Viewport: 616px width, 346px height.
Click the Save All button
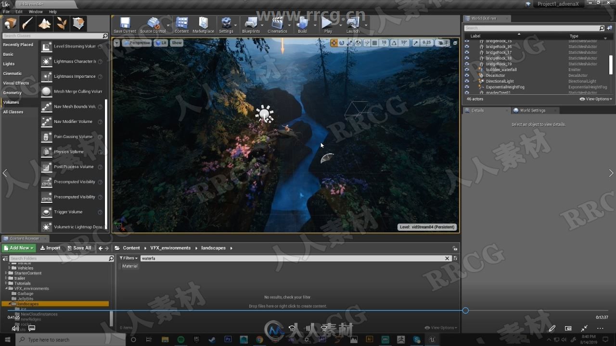[x=79, y=248]
